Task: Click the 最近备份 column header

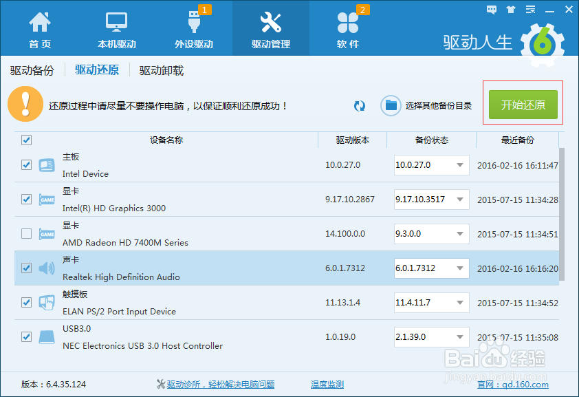Action: click(517, 140)
